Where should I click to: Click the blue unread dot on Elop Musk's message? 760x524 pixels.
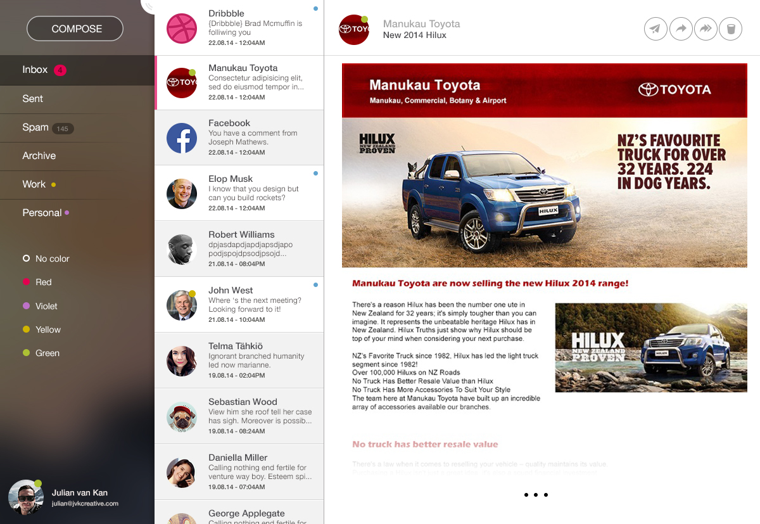(315, 173)
